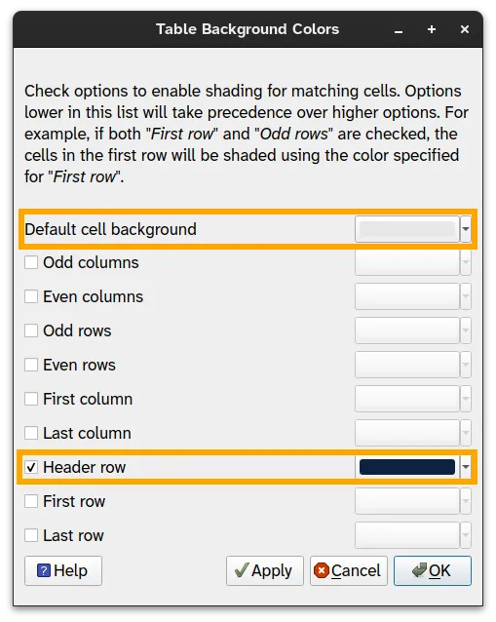This screenshot has height=622, width=496.
Task: Uncheck the Header row checkbox
Action: [x=31, y=467]
